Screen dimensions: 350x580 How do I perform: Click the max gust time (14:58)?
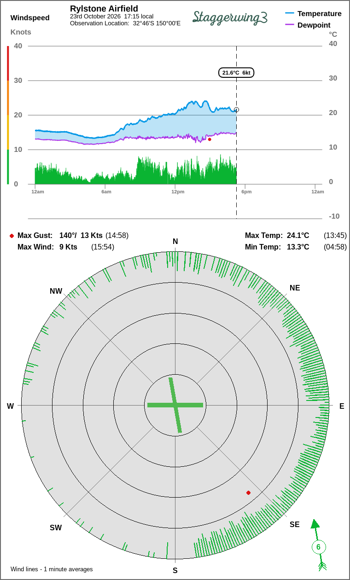click(117, 235)
